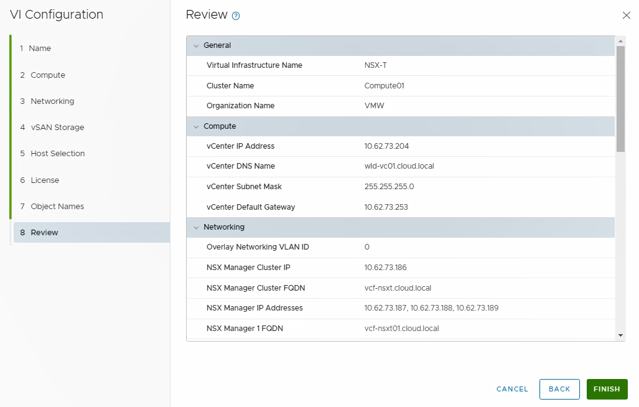Select step 7 Object Names
This screenshot has width=639, height=407.
click(57, 207)
